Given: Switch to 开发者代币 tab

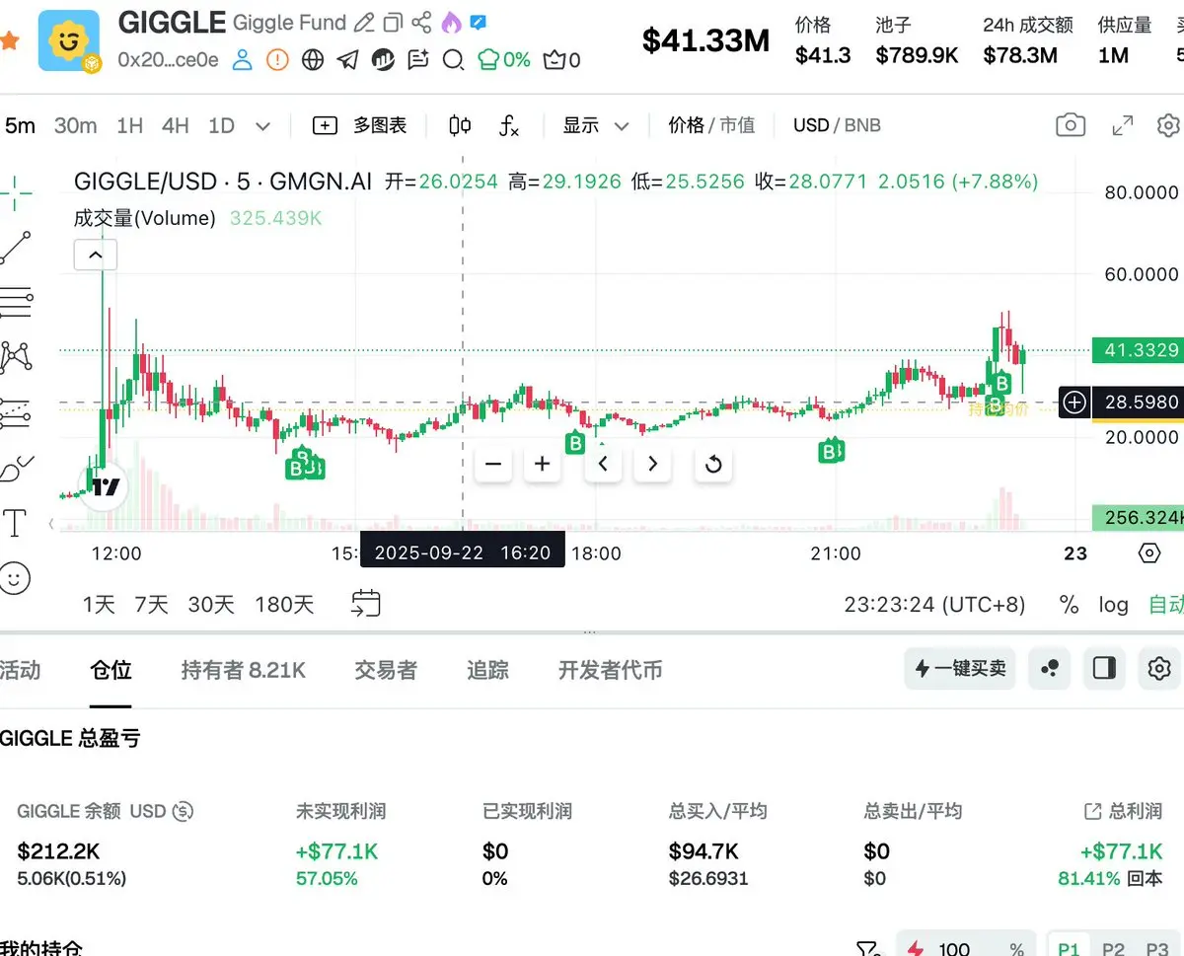Looking at the screenshot, I should point(610,670).
